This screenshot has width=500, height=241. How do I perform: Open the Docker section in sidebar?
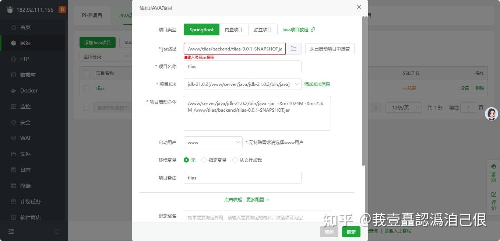(x=25, y=90)
